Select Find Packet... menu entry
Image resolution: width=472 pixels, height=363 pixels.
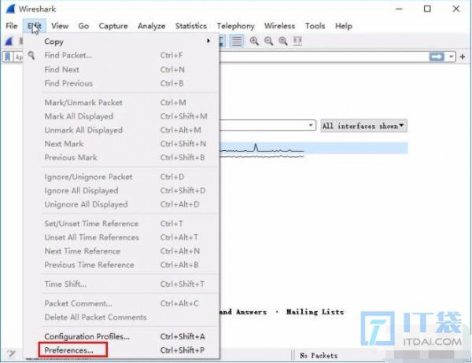pyautogui.click(x=121, y=55)
